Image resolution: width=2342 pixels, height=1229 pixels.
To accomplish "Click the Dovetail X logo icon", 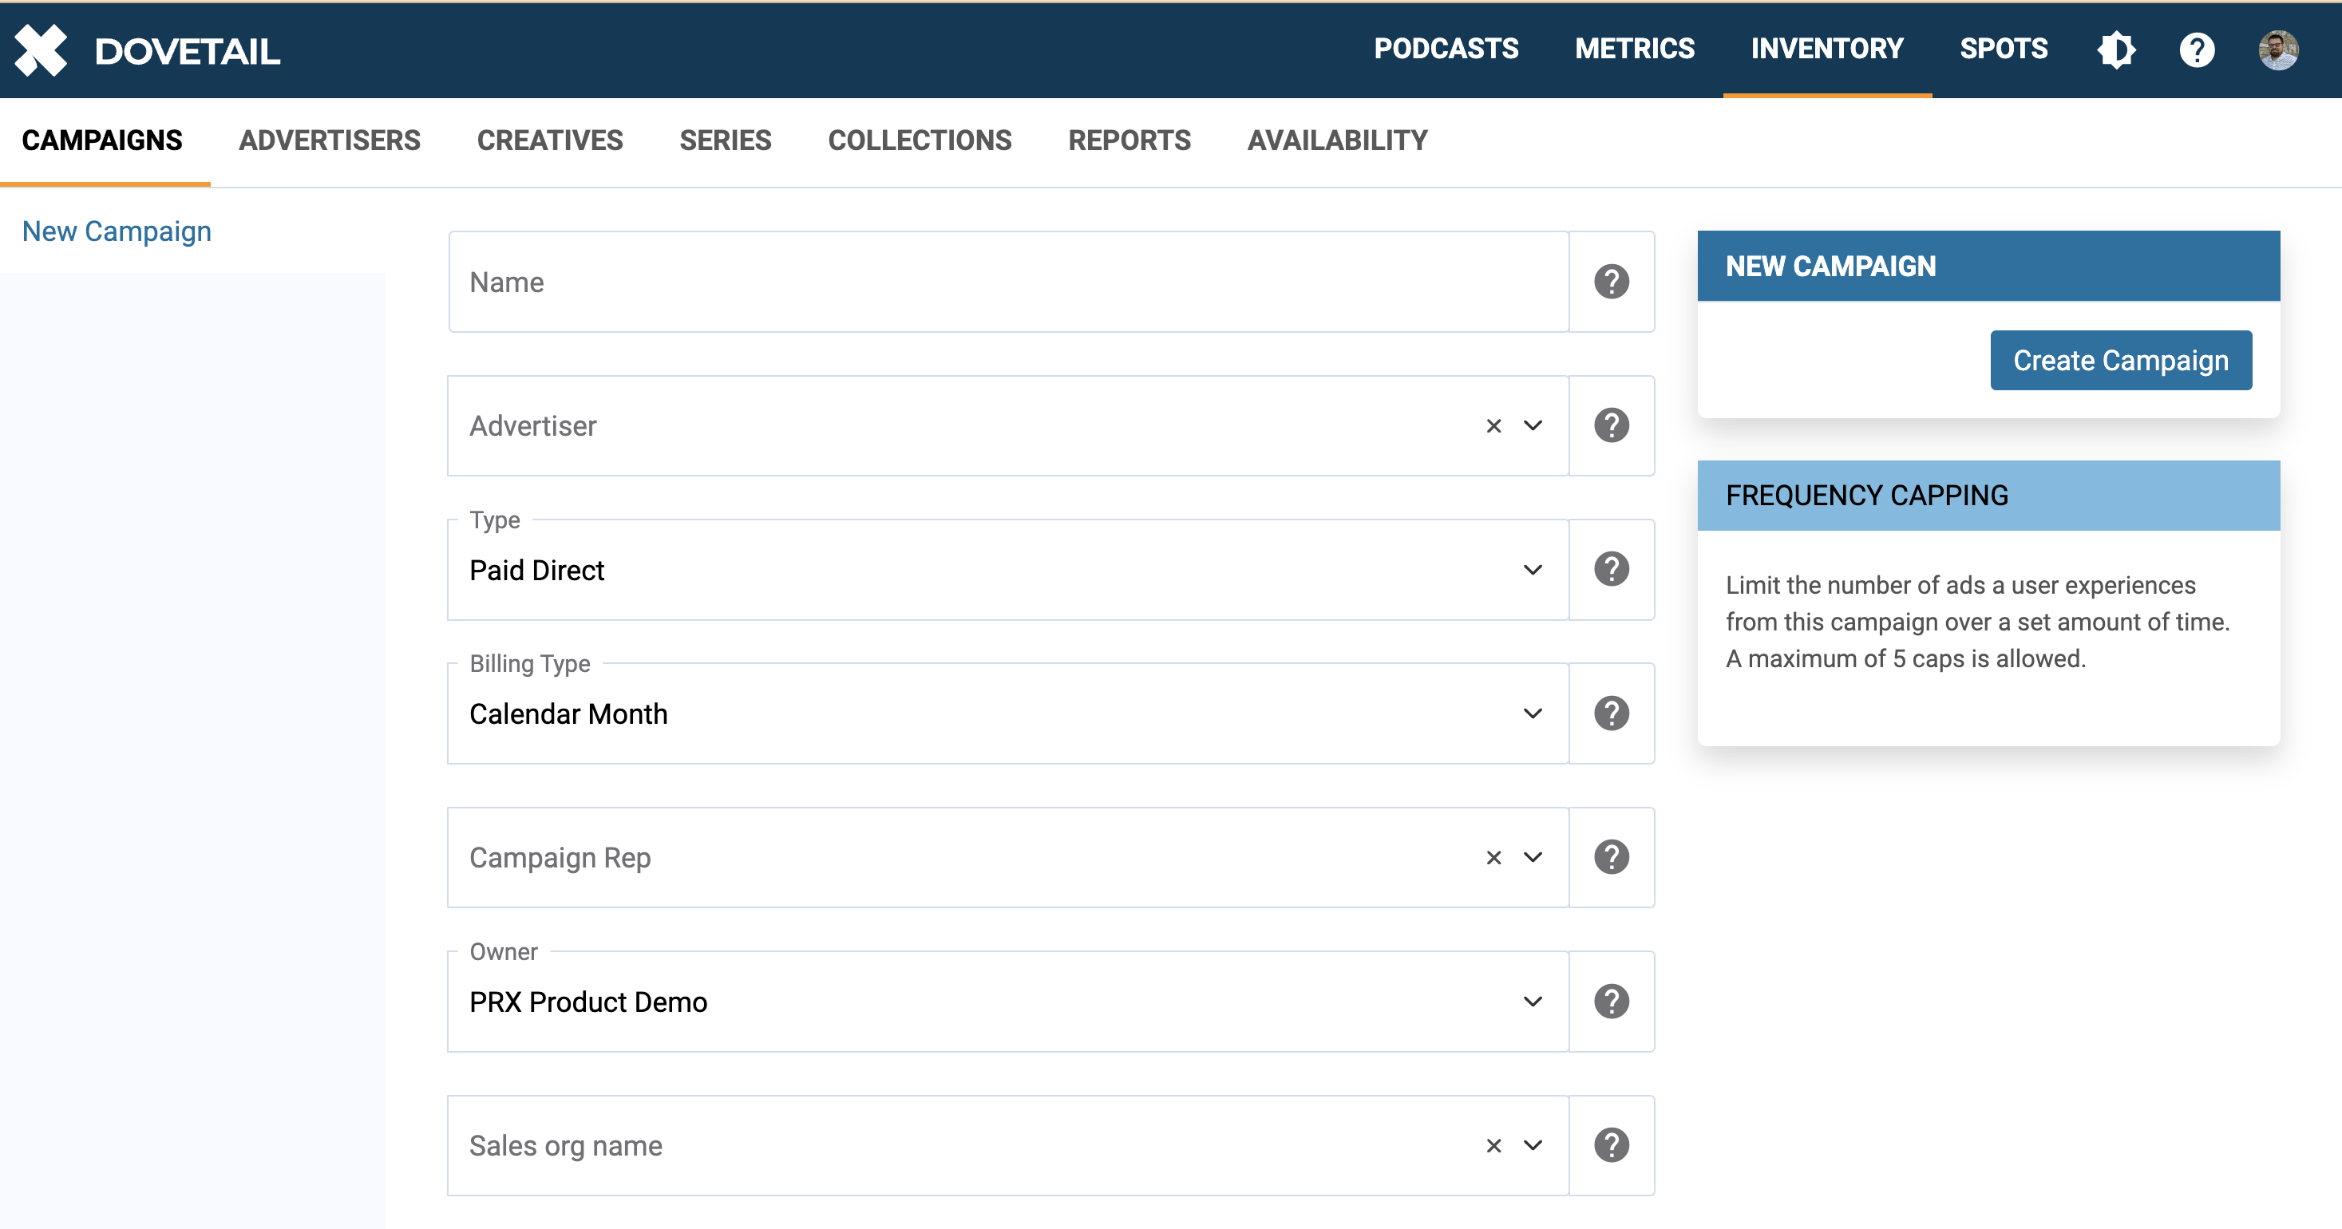I will pos(41,50).
